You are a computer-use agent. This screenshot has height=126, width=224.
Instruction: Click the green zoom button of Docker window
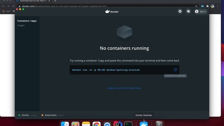23,9
